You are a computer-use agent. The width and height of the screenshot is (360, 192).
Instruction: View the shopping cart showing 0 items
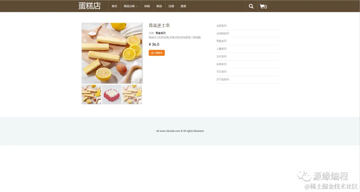point(263,6)
